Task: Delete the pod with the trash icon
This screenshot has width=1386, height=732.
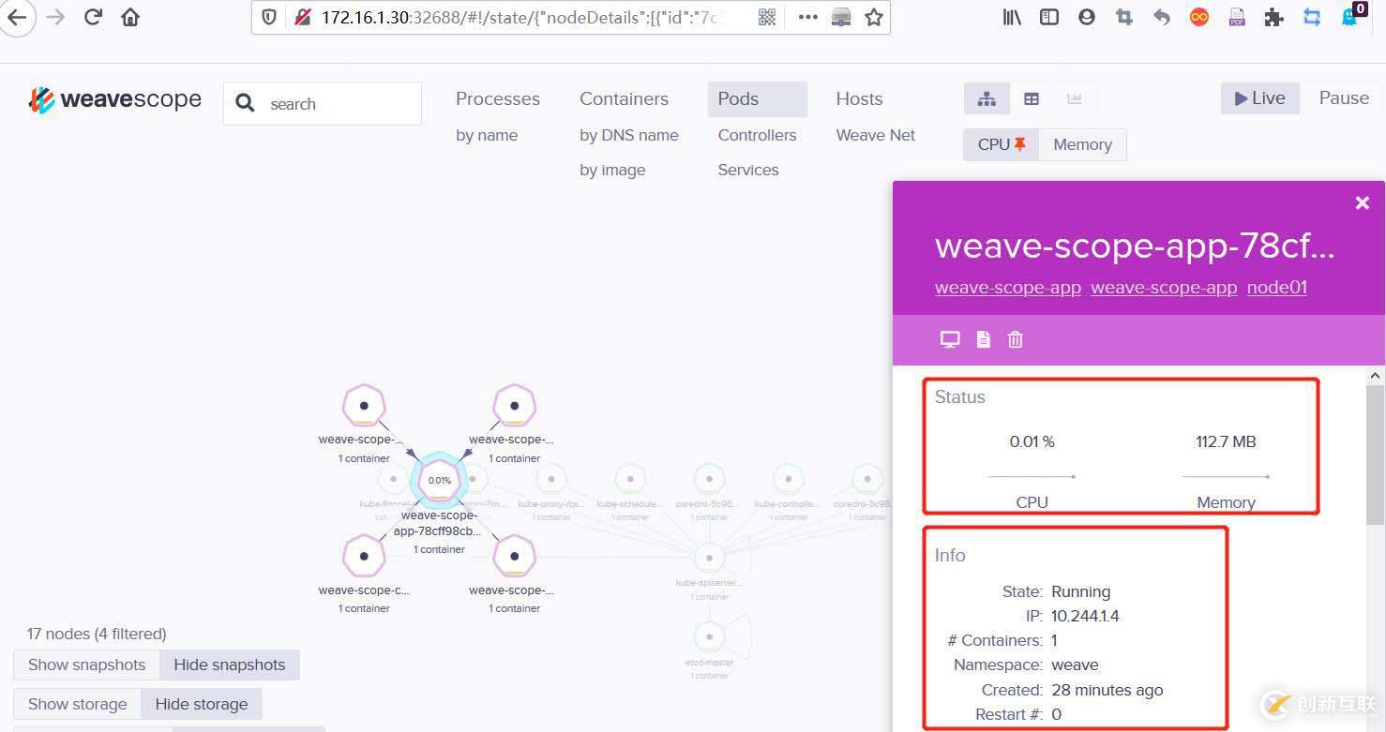Action: pos(1015,339)
